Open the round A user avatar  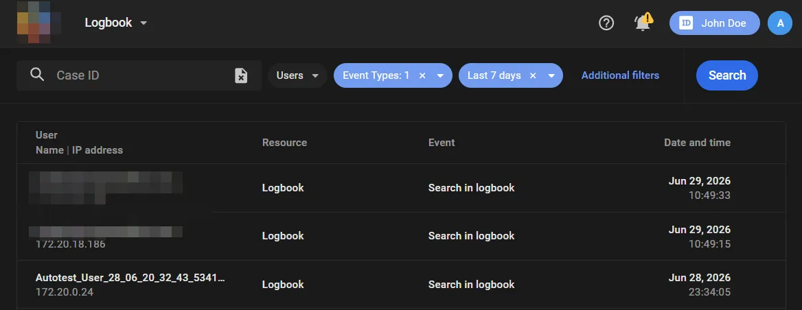[780, 23]
